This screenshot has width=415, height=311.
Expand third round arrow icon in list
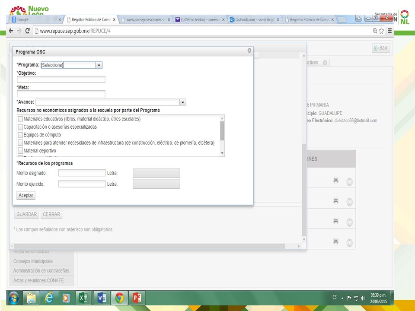350,223
